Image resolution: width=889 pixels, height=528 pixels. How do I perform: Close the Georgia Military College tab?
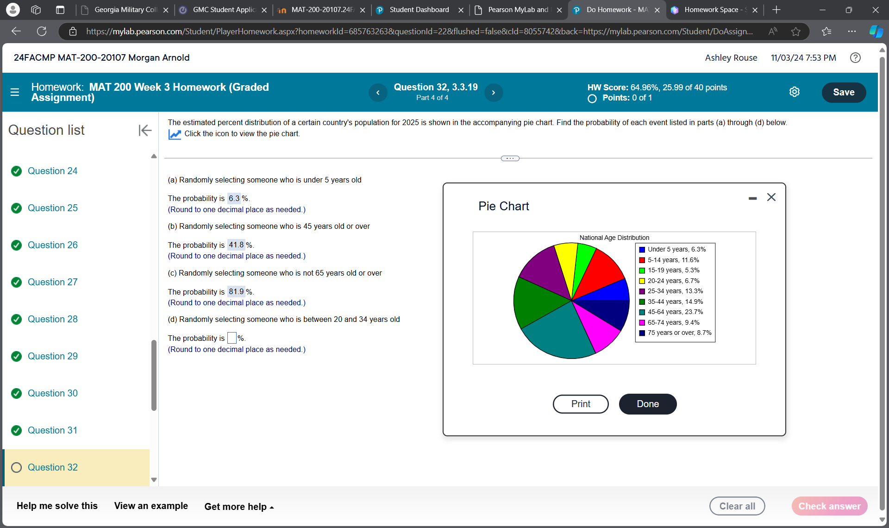pyautogui.click(x=166, y=10)
